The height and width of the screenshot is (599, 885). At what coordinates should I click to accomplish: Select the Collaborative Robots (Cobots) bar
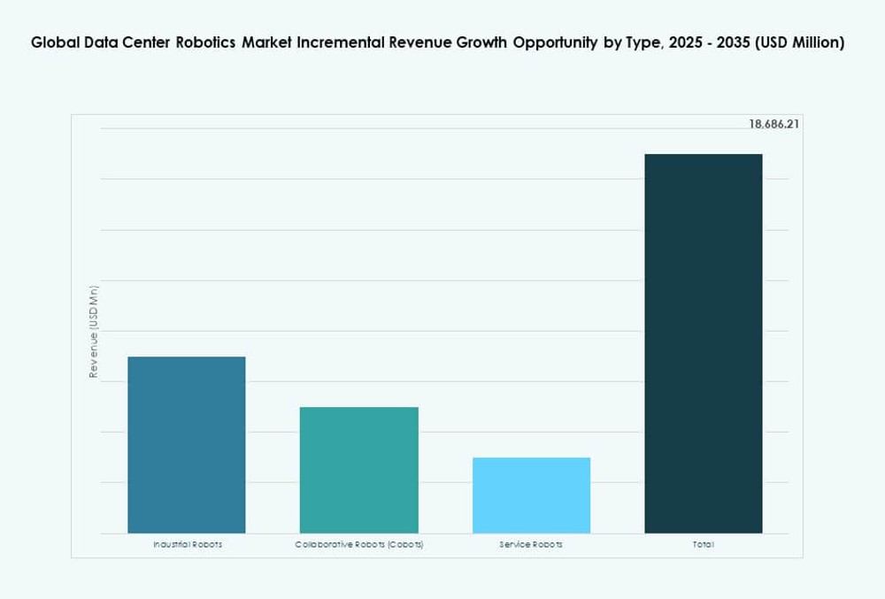(358, 469)
